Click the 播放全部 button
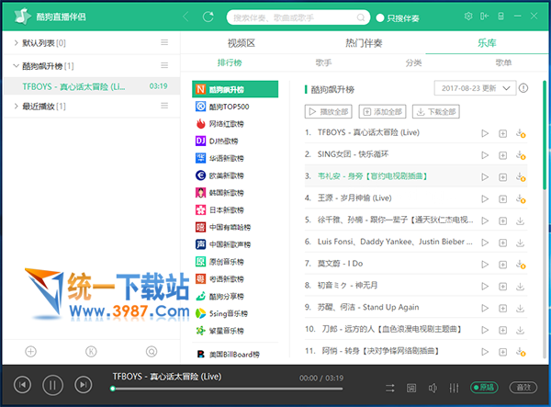 point(329,112)
